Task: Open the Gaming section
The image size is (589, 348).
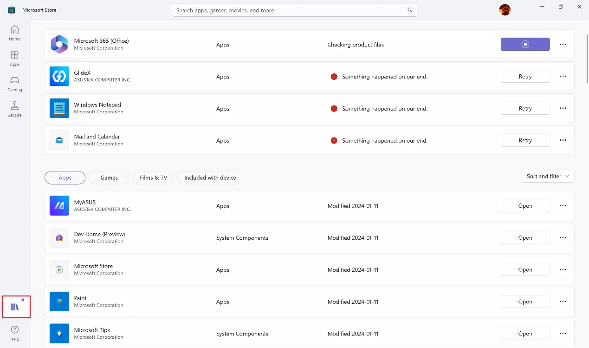Action: point(14,83)
